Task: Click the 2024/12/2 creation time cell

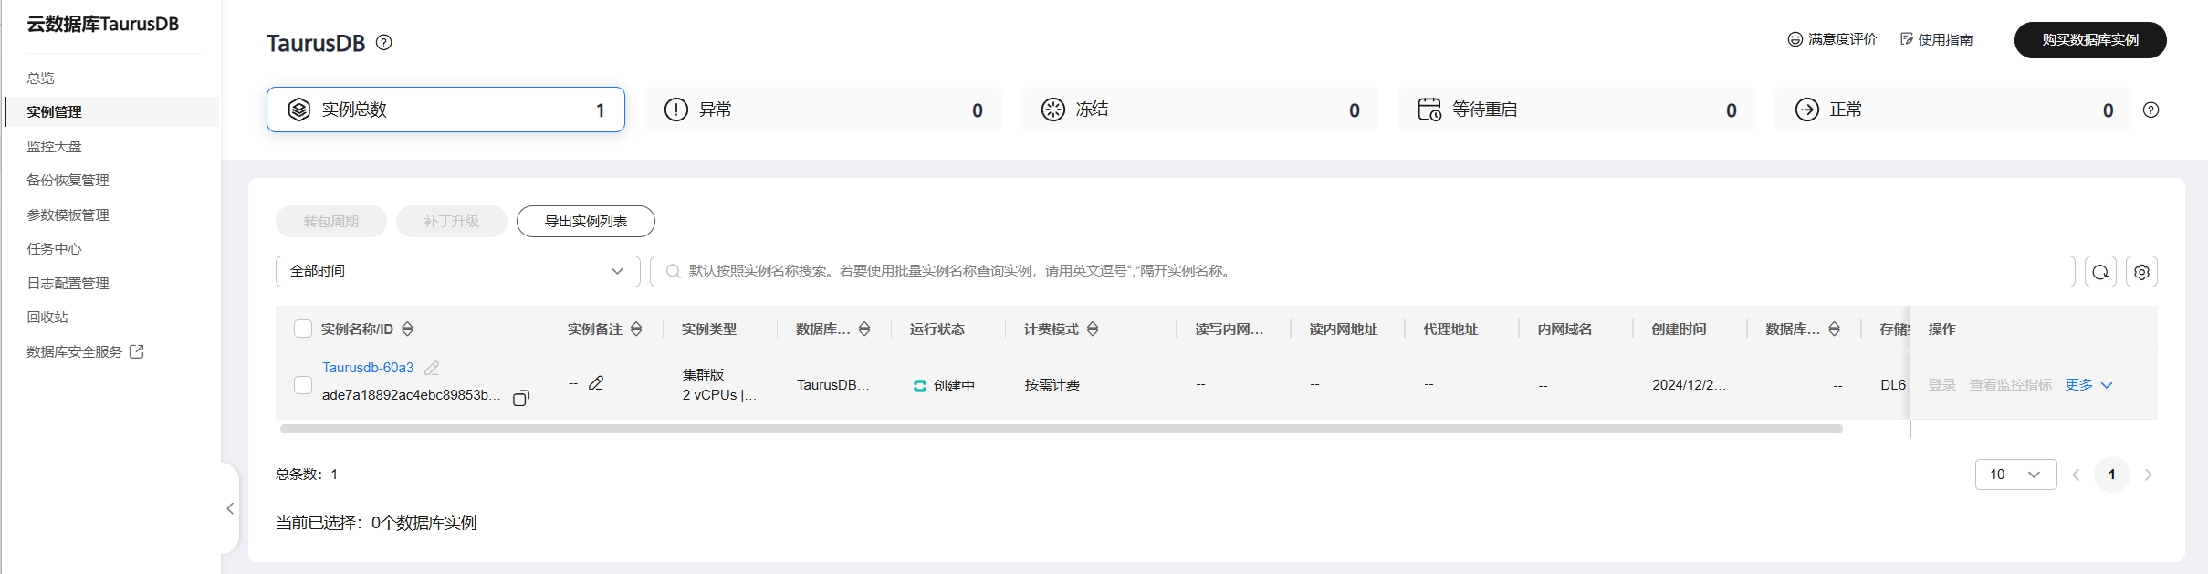Action: [x=1689, y=385]
